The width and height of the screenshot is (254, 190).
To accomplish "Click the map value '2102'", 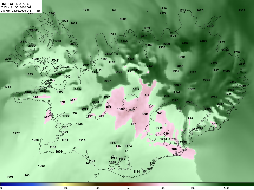I will (183, 142).
